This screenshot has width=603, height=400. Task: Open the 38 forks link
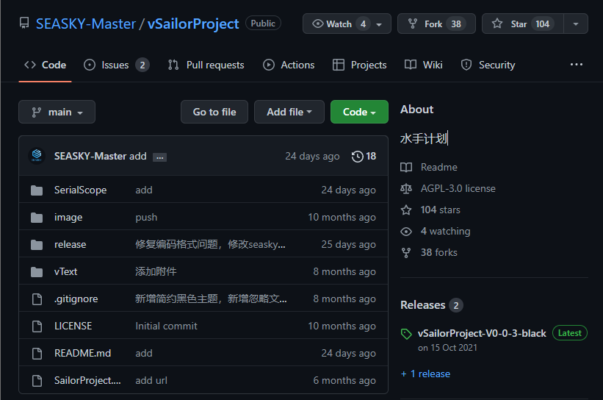438,252
